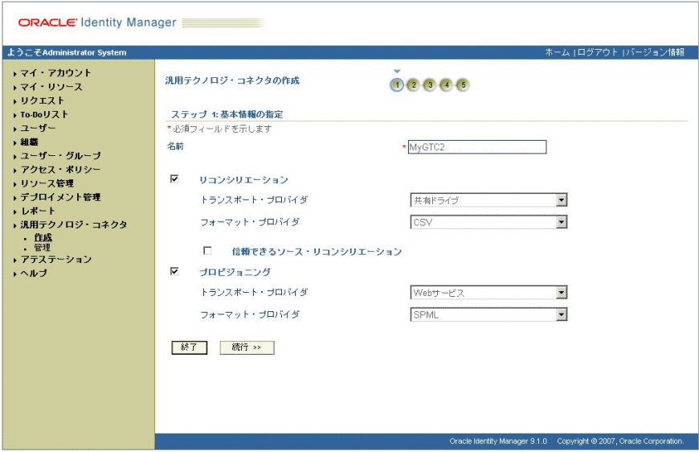Open the 組織 sidebar menu

click(29, 142)
